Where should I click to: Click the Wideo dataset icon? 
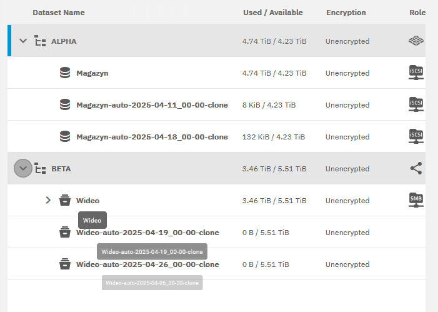pos(65,201)
